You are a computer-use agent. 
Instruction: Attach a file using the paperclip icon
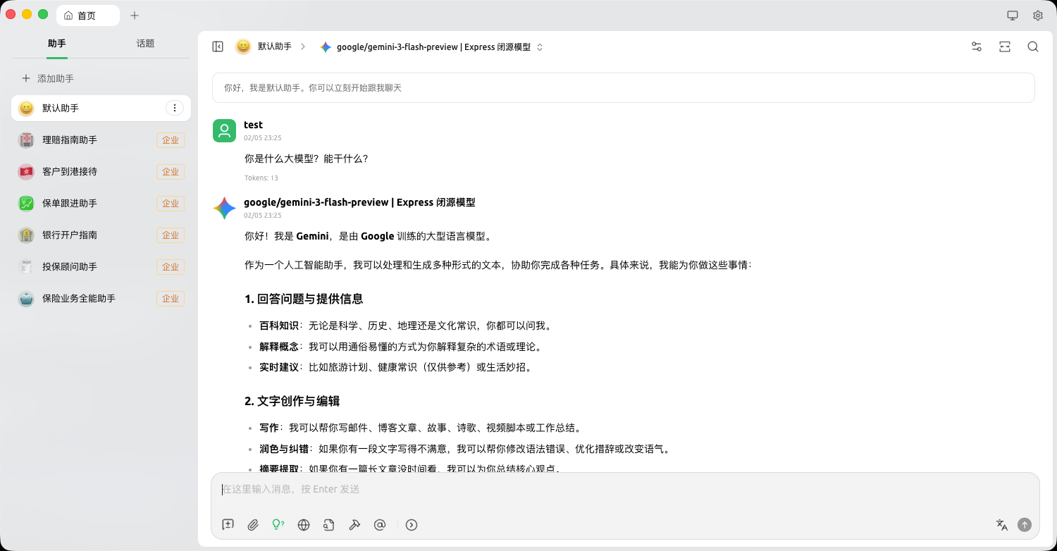[x=253, y=524]
